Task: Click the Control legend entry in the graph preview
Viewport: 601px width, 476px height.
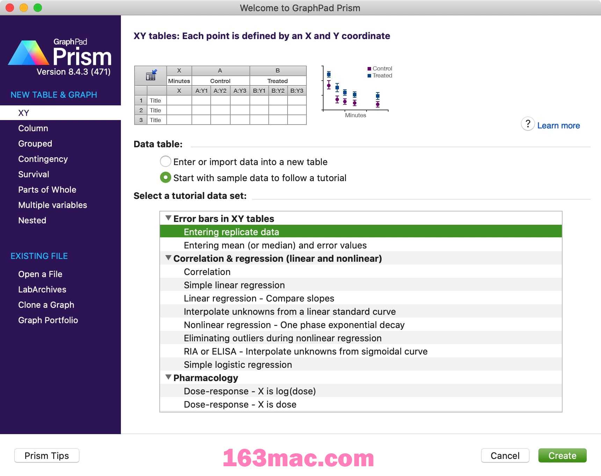Action: click(380, 68)
